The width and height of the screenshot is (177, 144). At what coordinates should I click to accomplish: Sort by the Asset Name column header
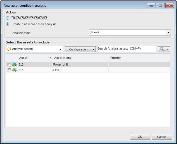81,58
